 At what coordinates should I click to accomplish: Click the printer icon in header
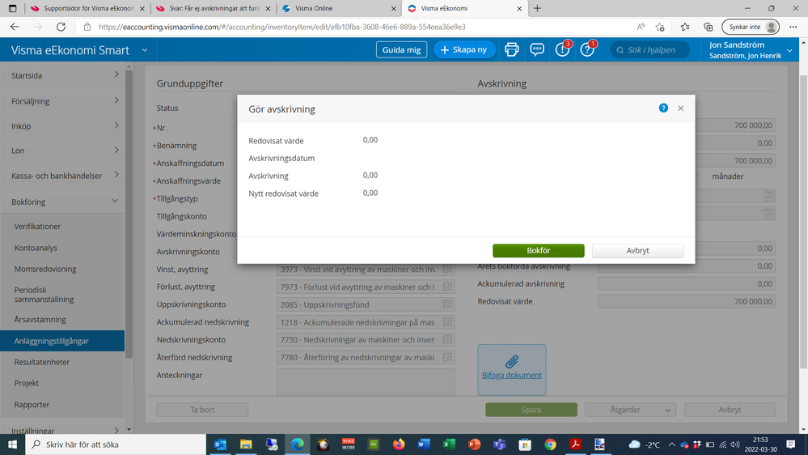511,49
